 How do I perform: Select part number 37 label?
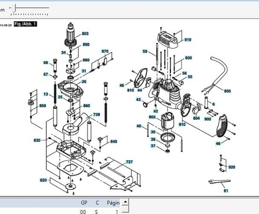[153, 146]
